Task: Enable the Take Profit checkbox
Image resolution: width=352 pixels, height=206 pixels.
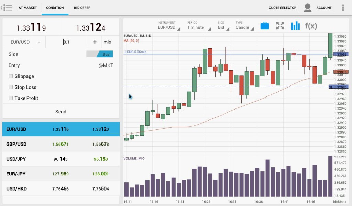Action: tap(11, 98)
